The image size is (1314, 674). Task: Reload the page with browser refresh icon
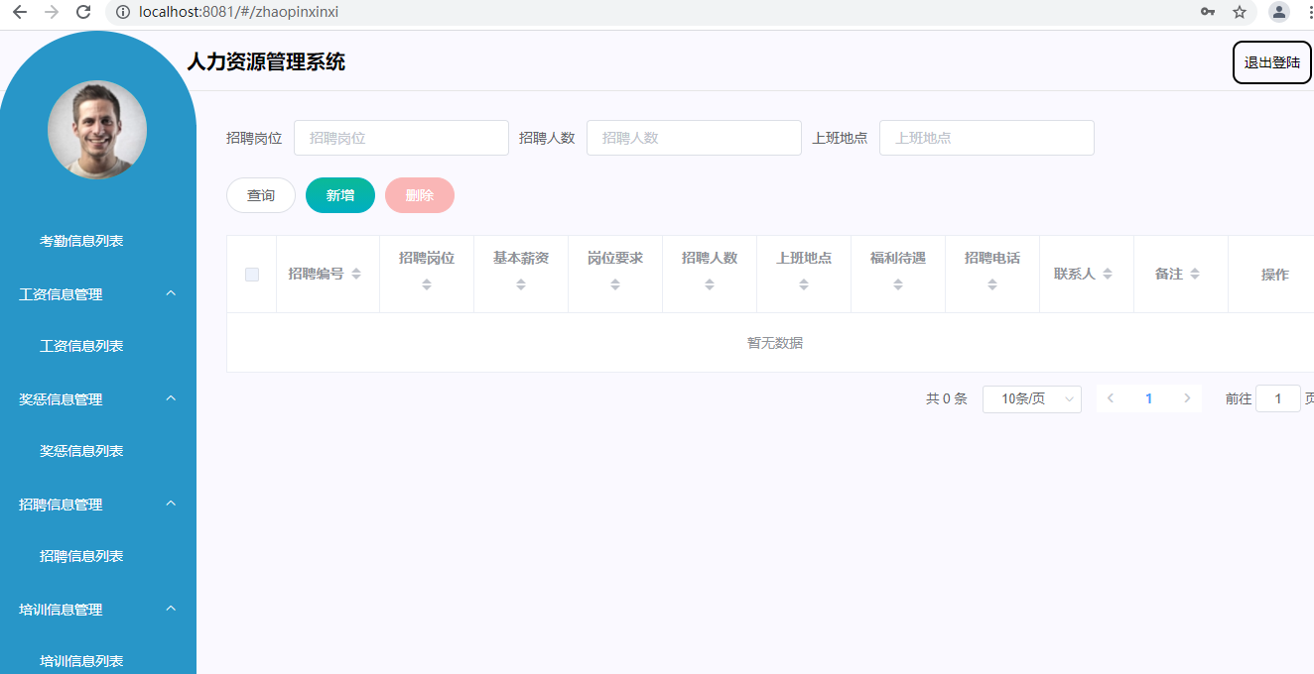[x=83, y=12]
